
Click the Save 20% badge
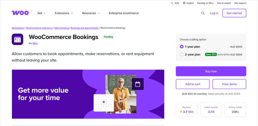point(211,54)
